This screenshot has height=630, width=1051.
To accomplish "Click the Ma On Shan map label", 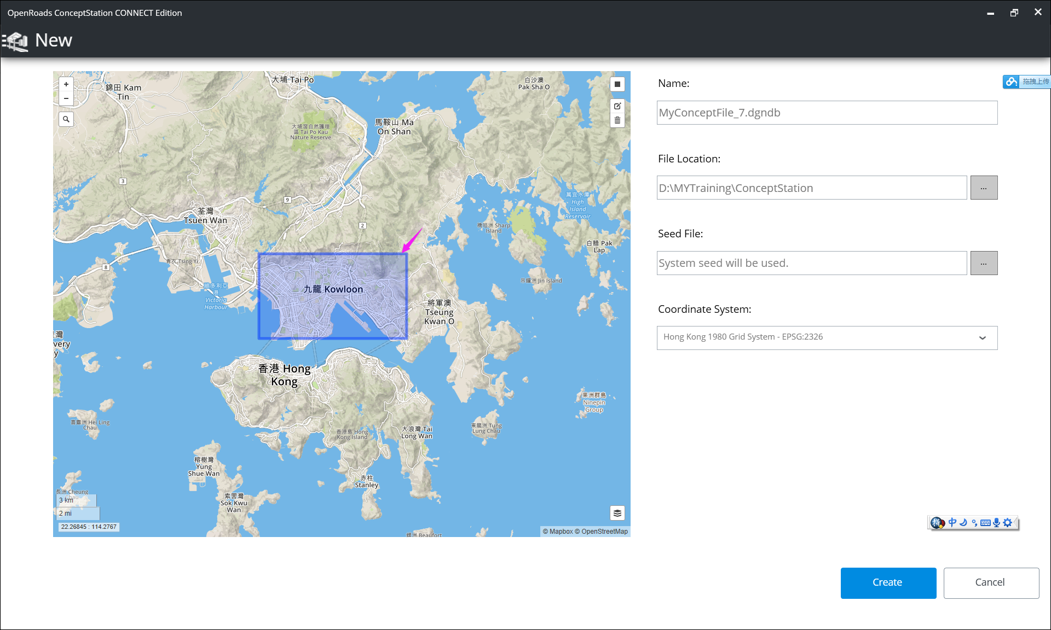I will coord(394,127).
